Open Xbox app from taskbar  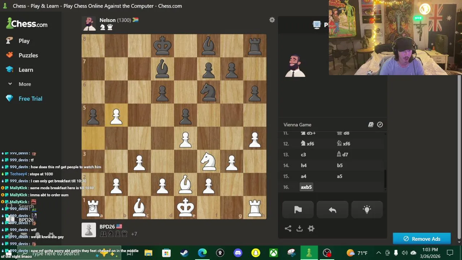click(x=274, y=253)
